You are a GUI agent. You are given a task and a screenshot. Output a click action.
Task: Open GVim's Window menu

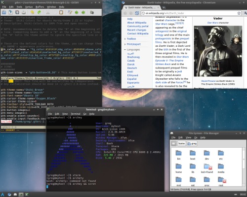pyautogui.click(x=51, y=7)
